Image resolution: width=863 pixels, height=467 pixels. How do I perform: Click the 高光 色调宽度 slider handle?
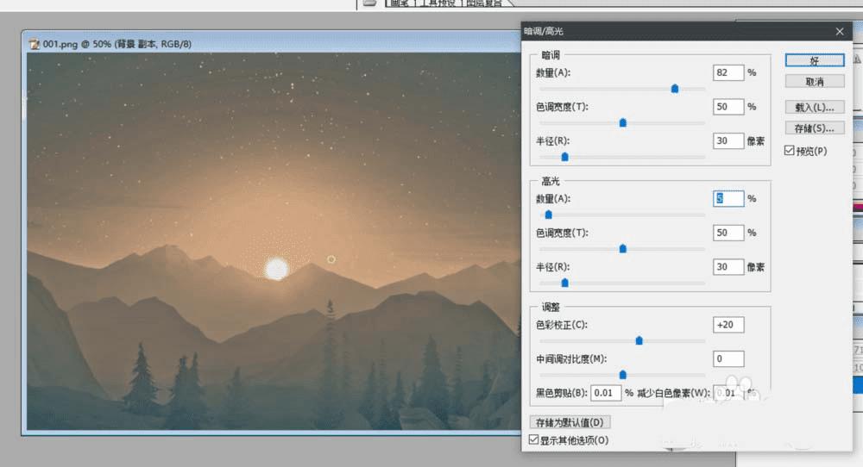[x=623, y=248]
